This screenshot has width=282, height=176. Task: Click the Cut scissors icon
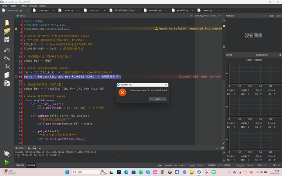point(7,67)
